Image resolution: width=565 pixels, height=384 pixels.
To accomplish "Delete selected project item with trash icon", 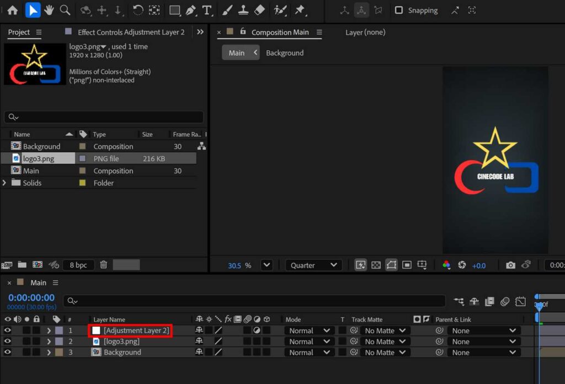I will 103,265.
